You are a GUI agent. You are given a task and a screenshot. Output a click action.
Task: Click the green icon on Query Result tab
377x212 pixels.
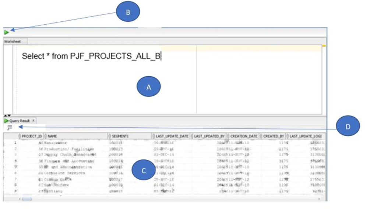6,121
